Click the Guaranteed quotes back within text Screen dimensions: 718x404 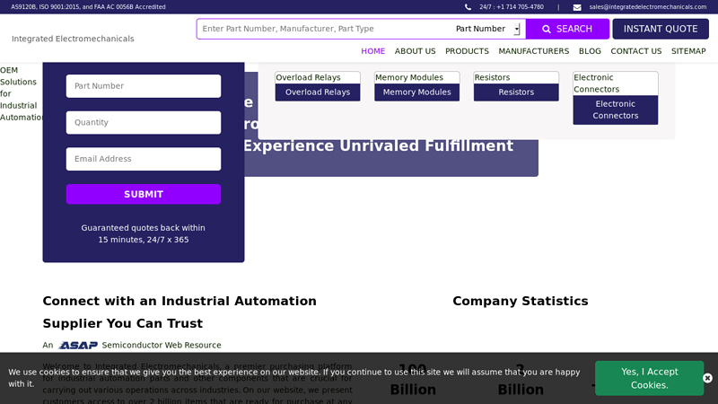[143, 228]
